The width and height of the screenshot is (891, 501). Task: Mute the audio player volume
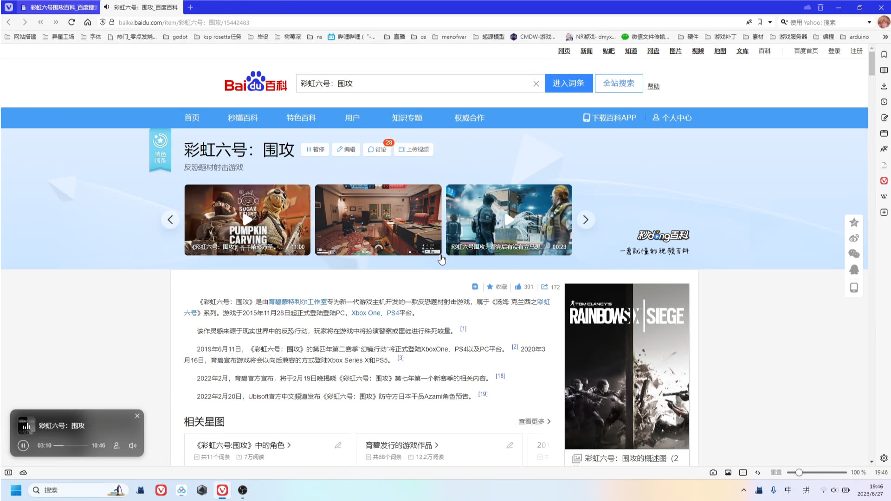(133, 445)
